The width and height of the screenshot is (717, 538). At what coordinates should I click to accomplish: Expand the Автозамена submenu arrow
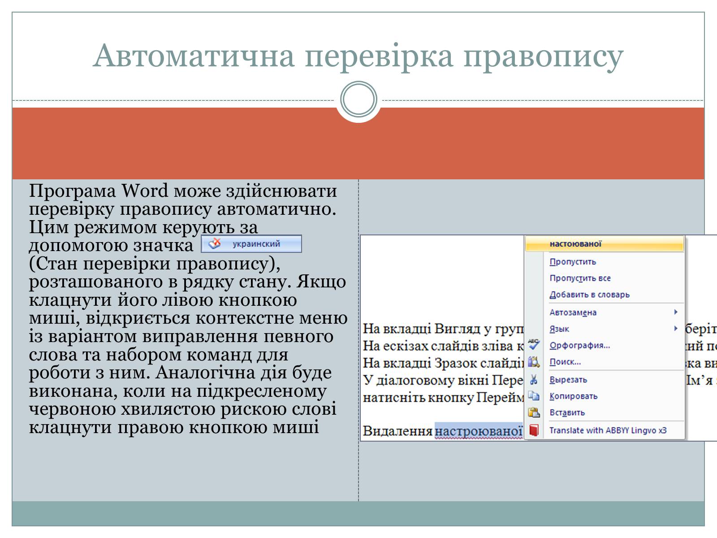pos(676,312)
